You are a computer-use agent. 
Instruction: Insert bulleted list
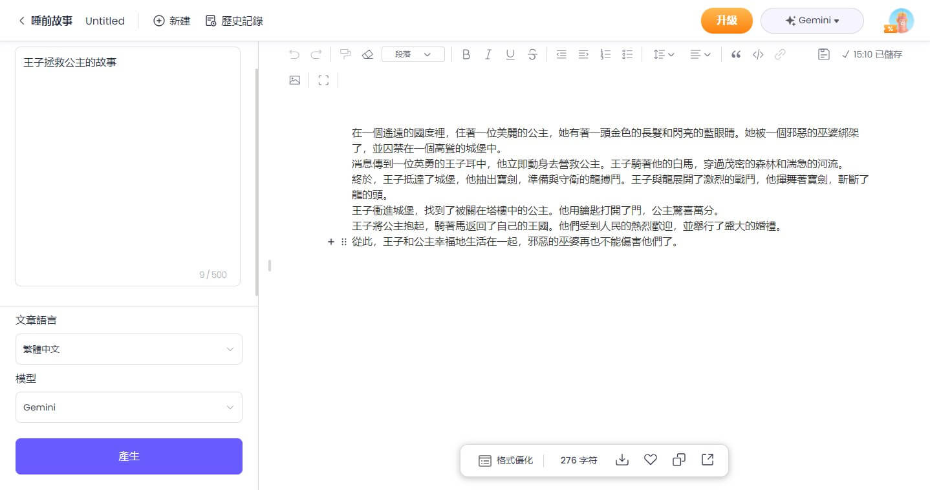pyautogui.click(x=627, y=54)
